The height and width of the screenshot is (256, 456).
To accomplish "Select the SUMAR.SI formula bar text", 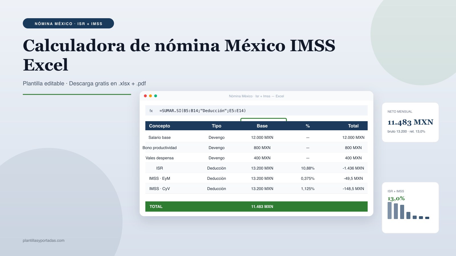I will [203, 111].
